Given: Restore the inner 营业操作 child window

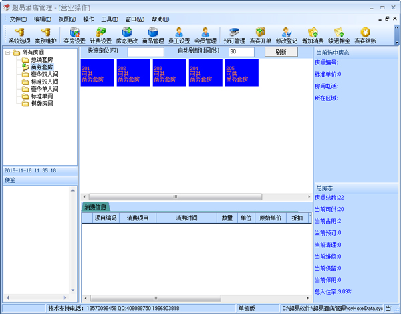Looking at the screenshot, I should (x=387, y=19).
